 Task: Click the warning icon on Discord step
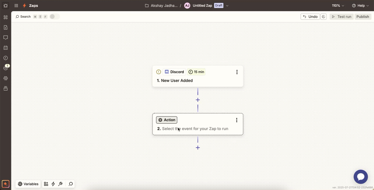pyautogui.click(x=159, y=72)
